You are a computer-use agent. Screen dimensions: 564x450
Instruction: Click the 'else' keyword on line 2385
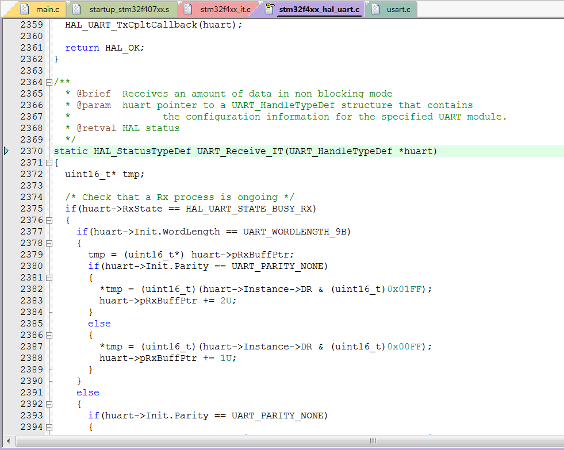point(99,324)
